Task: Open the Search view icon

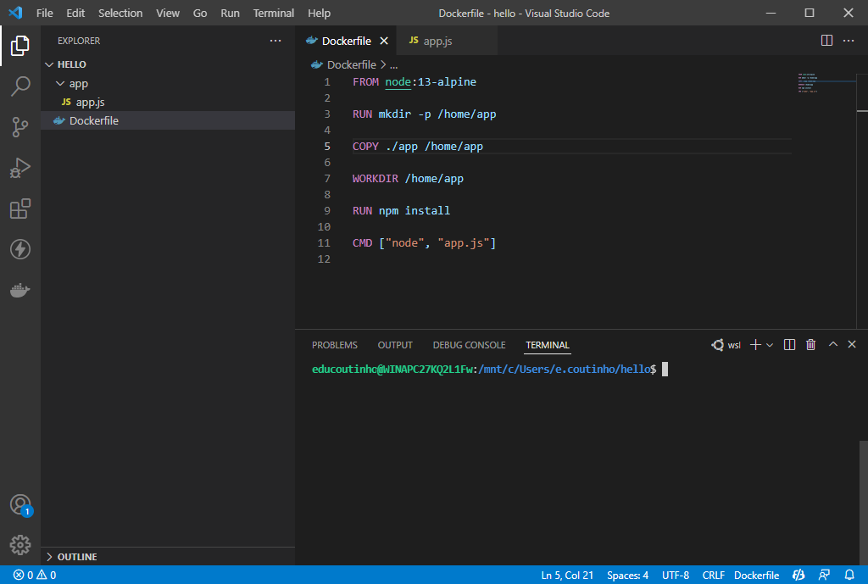Action: (x=20, y=86)
